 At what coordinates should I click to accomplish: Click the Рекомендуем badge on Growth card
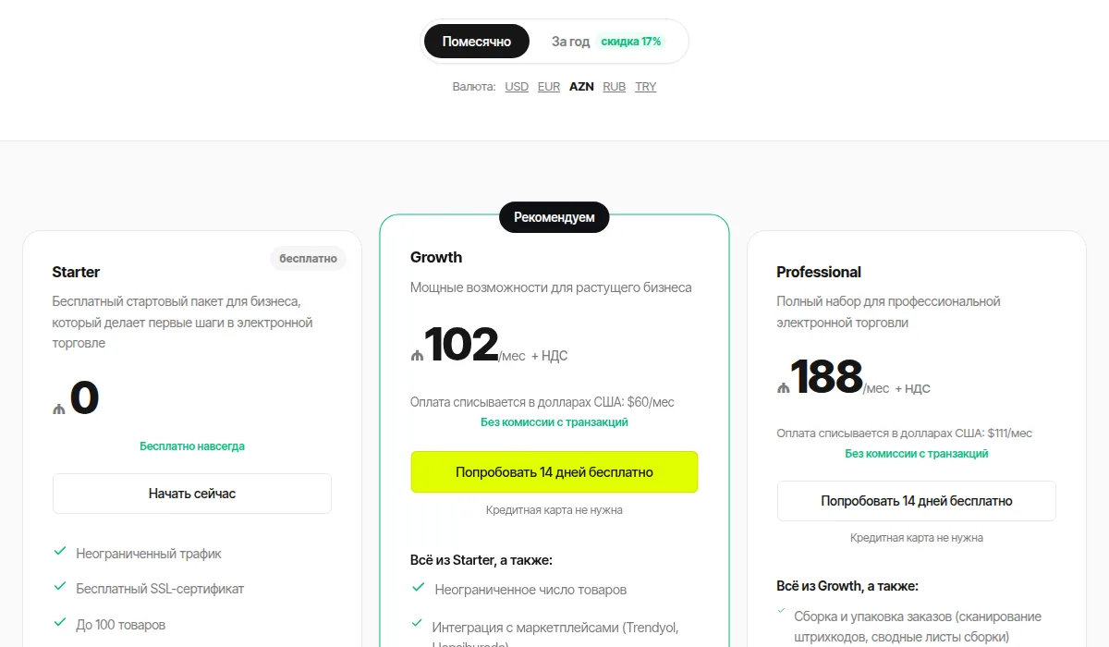[x=554, y=217]
